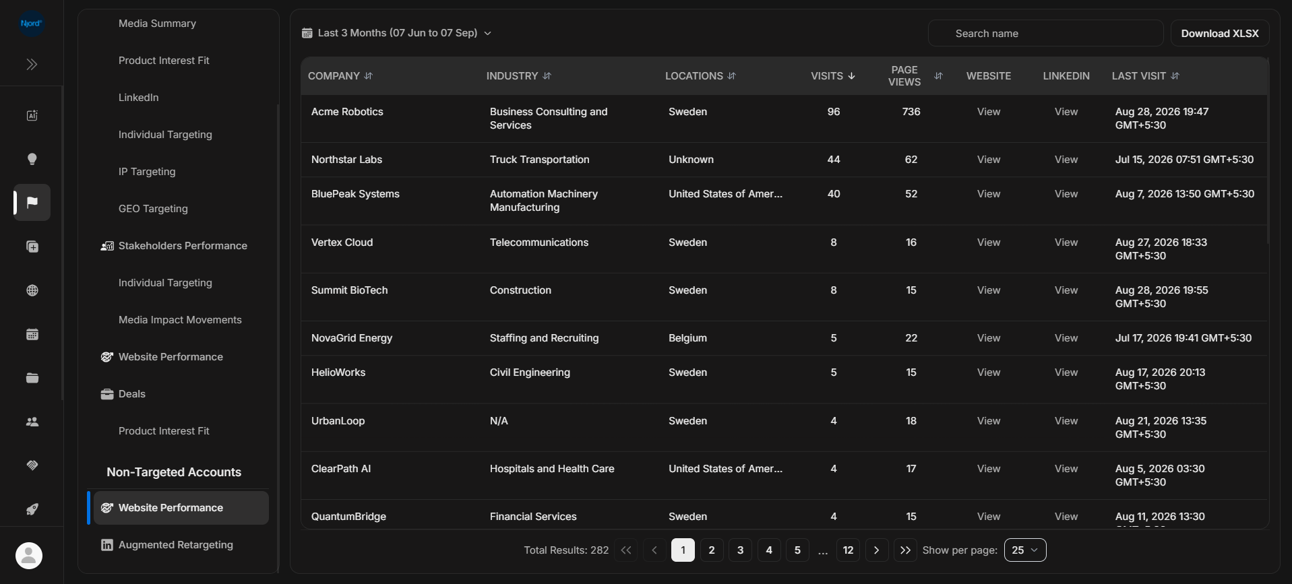Image resolution: width=1292 pixels, height=584 pixels.
Task: Jump to first page of results
Action: tap(626, 550)
